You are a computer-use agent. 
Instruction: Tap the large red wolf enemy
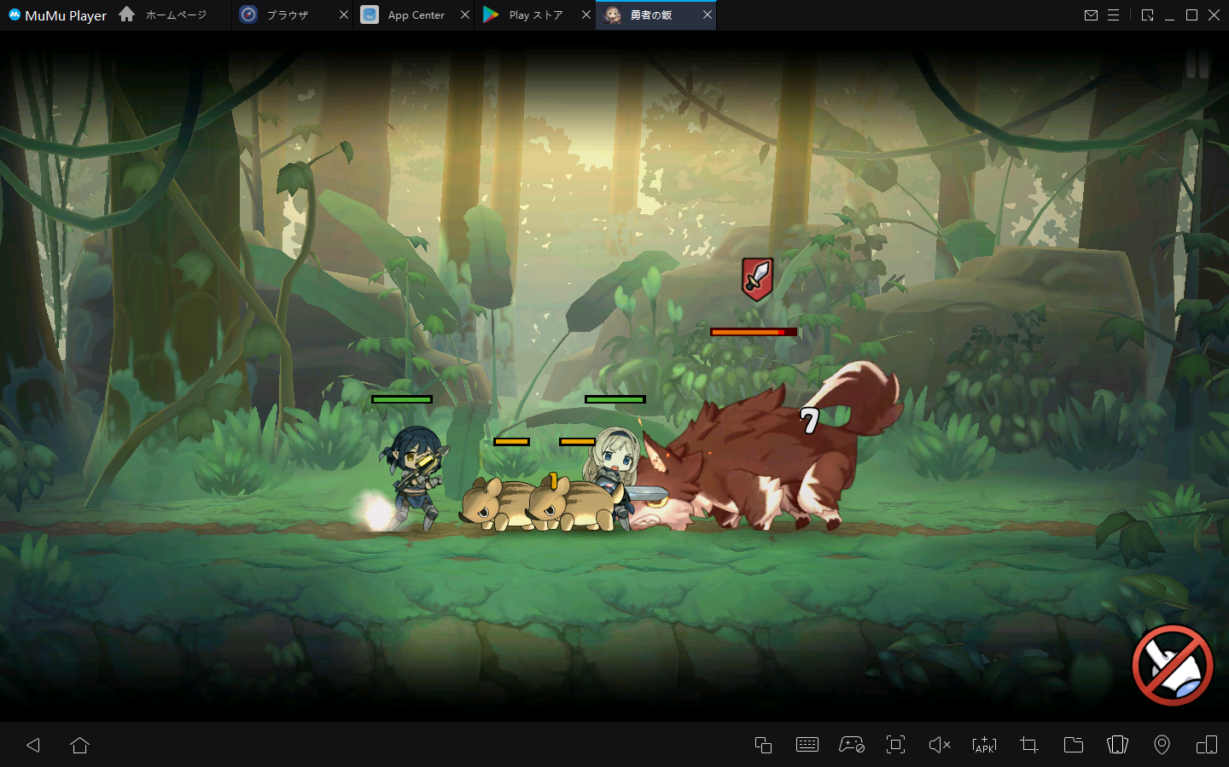coord(768,452)
